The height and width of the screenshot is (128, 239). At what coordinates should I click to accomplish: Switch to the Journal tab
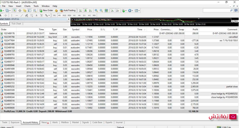[119, 122]
